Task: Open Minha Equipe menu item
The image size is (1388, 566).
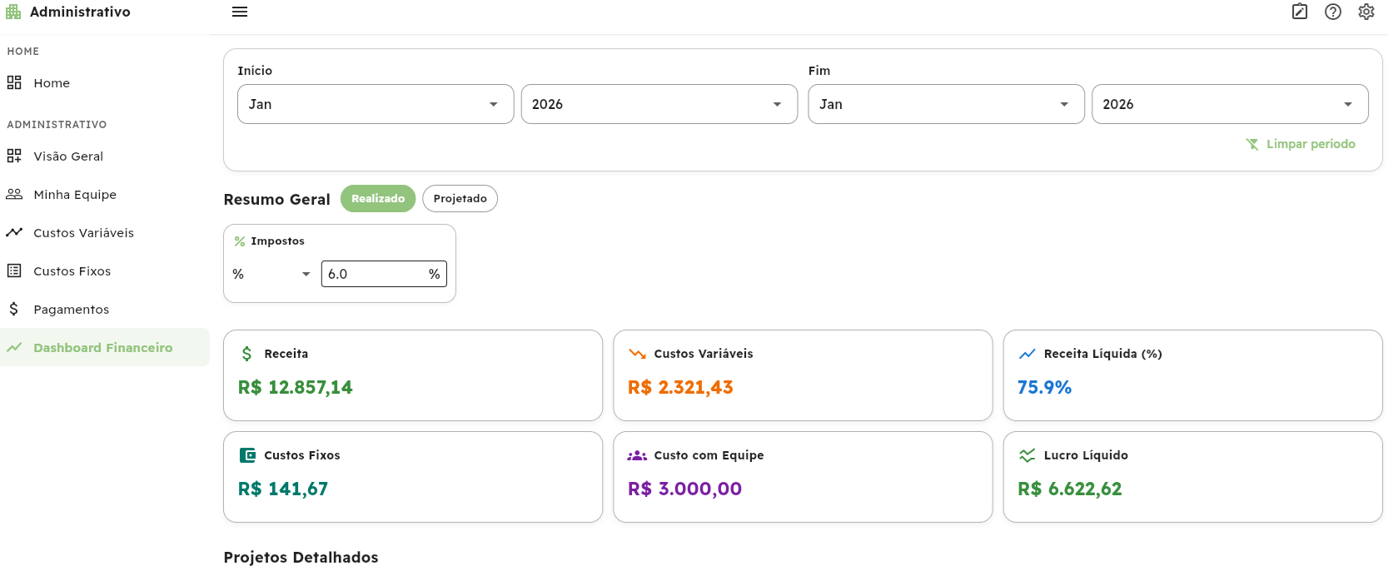Action: coord(105,194)
